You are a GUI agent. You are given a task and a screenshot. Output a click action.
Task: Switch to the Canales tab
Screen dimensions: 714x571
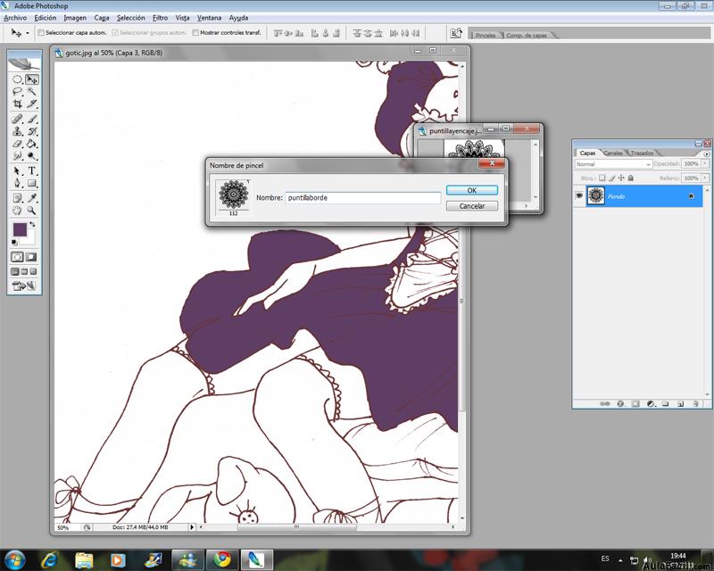(613, 153)
